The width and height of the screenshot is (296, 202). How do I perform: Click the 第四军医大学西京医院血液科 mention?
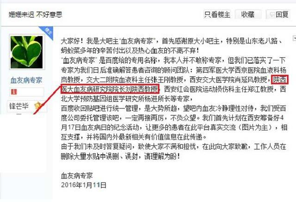click(238, 70)
